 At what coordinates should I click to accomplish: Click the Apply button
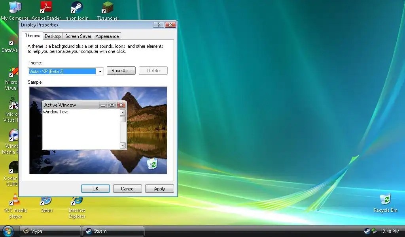pos(159,189)
